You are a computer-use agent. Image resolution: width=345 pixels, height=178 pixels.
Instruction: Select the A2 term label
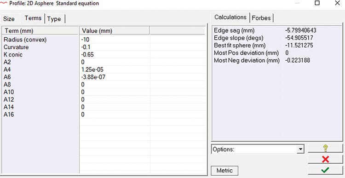[7, 62]
